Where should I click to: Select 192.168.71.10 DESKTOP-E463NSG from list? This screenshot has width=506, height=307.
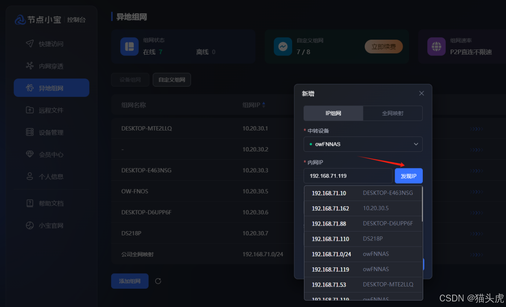(363, 193)
